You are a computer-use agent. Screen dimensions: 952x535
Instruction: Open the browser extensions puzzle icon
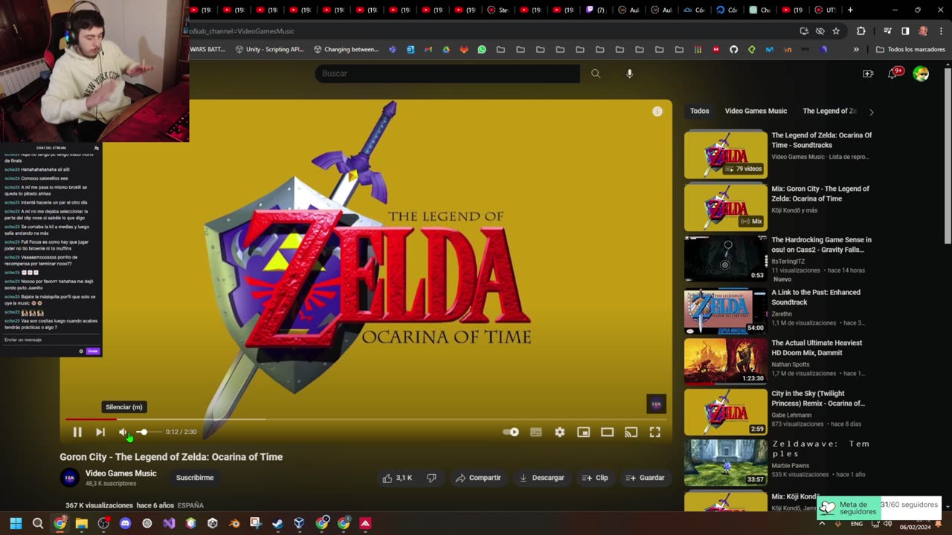pyautogui.click(x=861, y=31)
